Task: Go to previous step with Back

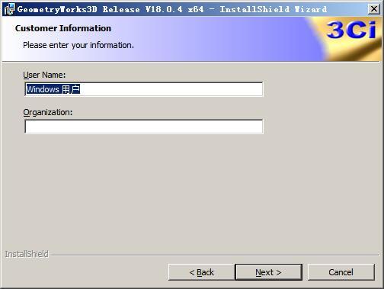Action: (x=201, y=272)
